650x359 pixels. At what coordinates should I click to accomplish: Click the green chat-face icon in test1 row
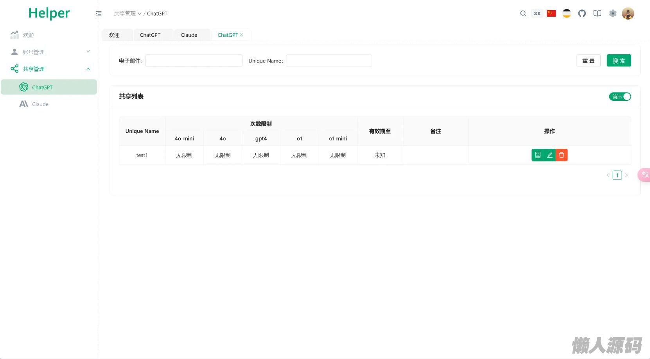point(538,155)
